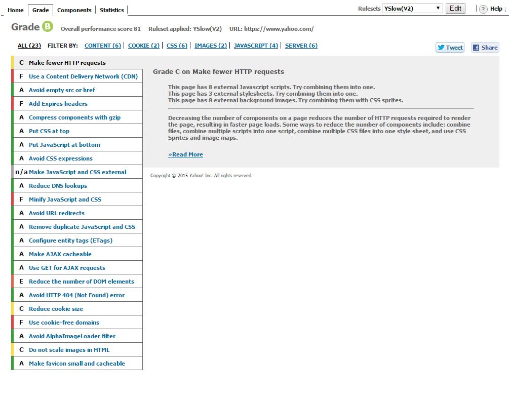
Task: Click the Facebook Share button
Action: (x=485, y=48)
